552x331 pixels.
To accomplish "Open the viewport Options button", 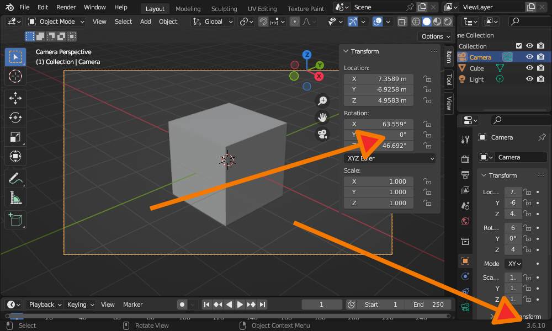I will [x=434, y=36].
